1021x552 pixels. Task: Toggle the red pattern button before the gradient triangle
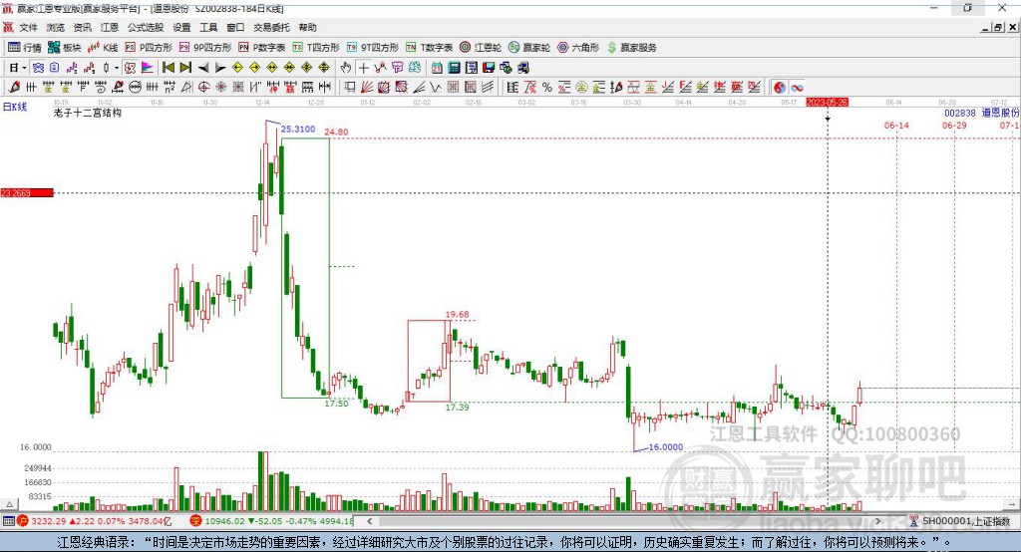coord(131,68)
